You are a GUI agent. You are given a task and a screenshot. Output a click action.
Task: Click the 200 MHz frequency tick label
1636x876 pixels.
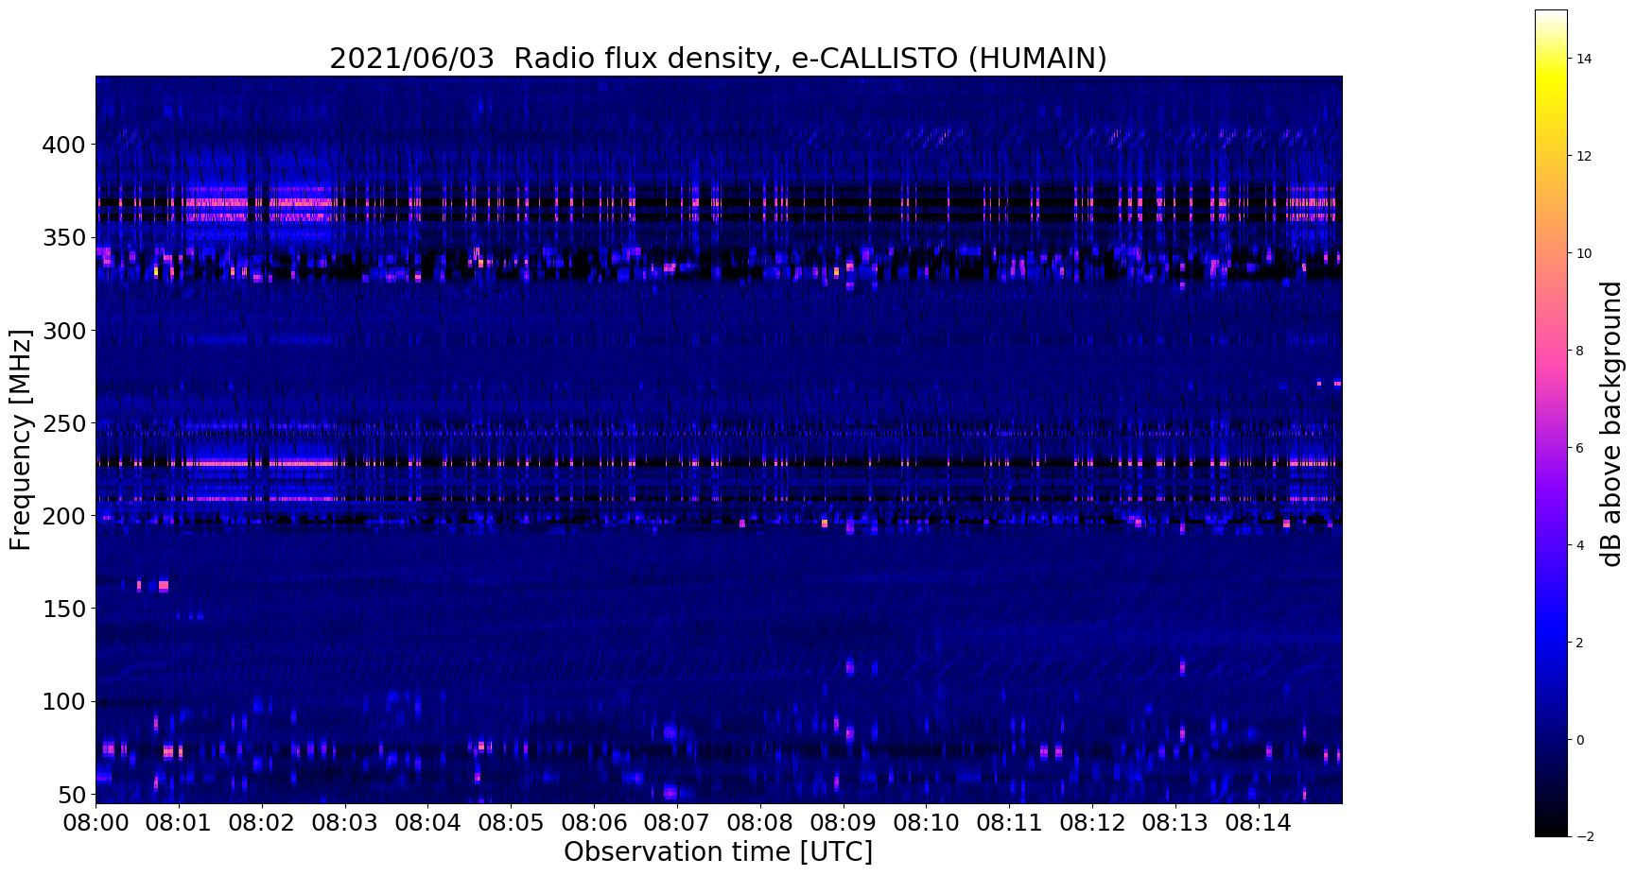pos(64,516)
